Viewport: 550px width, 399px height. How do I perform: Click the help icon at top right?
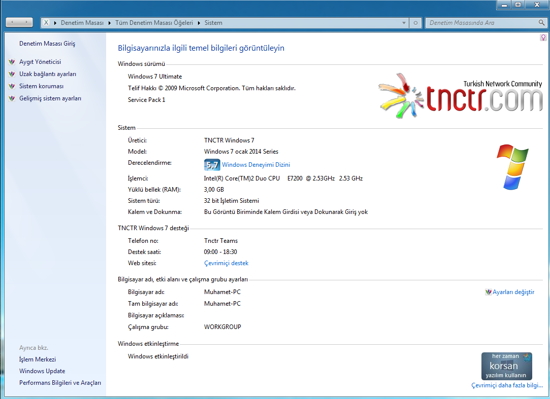[x=543, y=38]
